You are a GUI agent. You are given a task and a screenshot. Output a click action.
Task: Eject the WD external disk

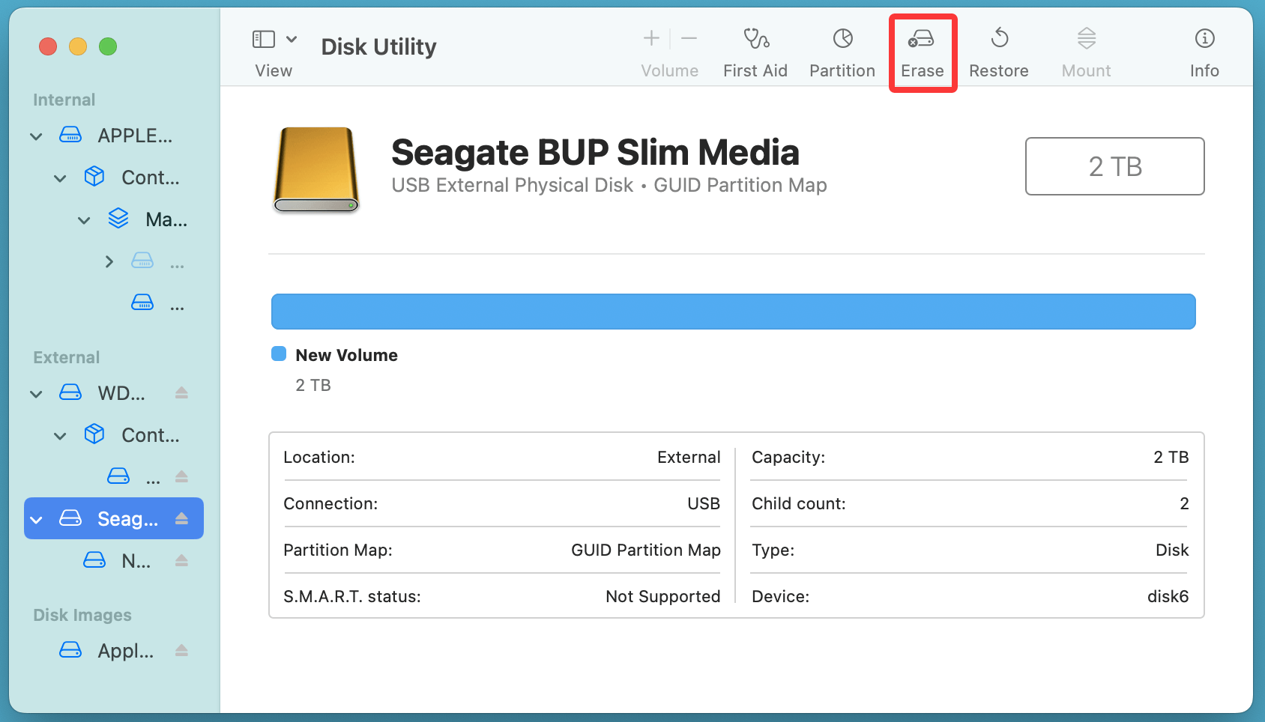coord(181,392)
